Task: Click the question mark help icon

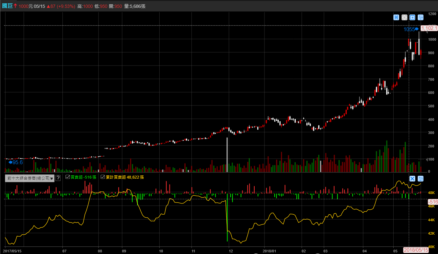Action: point(58,178)
